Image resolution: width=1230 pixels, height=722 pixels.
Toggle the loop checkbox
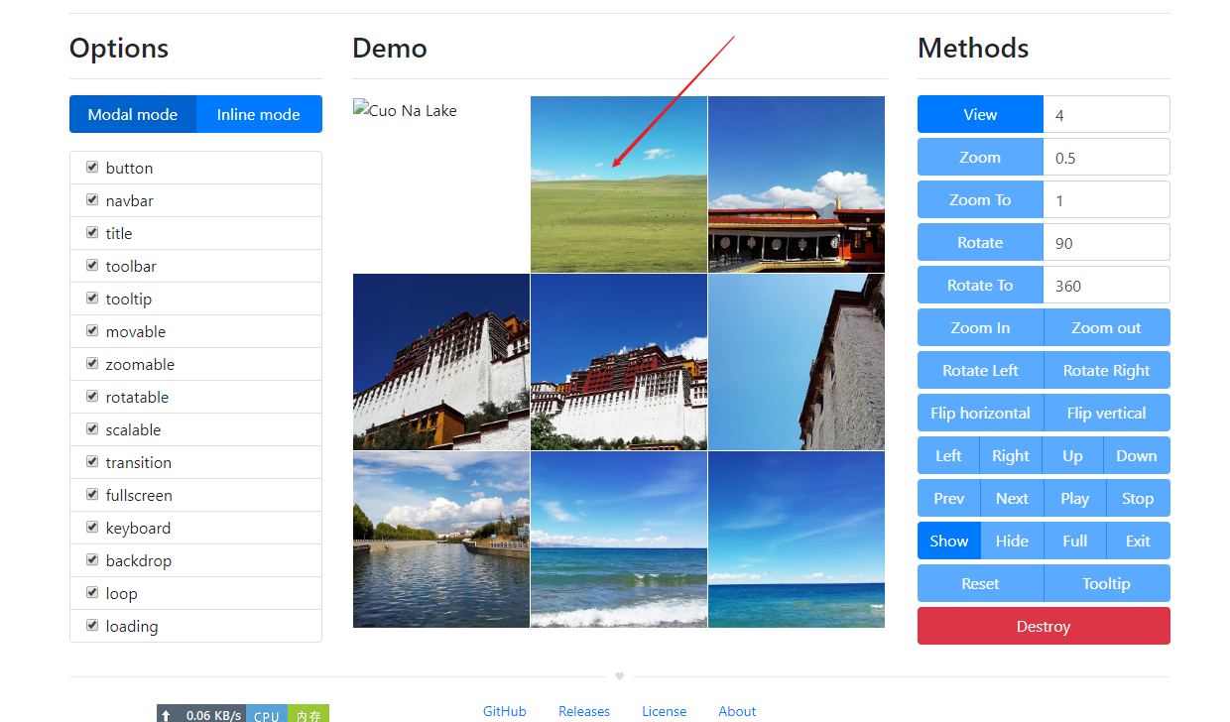(x=92, y=593)
